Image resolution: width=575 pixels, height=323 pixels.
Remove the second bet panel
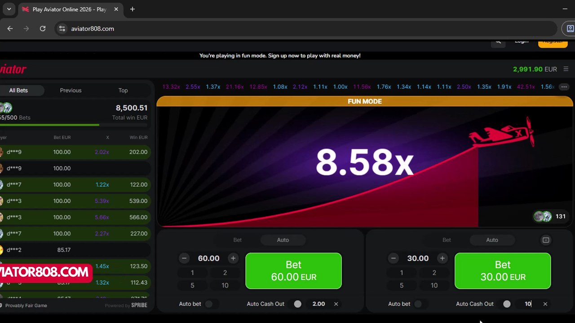click(x=546, y=240)
